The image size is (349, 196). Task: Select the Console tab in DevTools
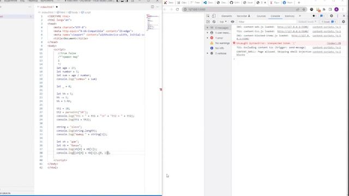coord(275,16)
